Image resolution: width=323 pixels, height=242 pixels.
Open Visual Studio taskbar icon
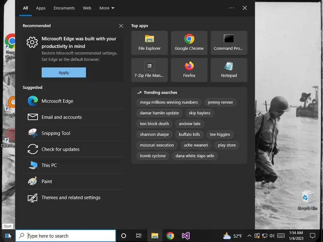pyautogui.click(x=185, y=236)
